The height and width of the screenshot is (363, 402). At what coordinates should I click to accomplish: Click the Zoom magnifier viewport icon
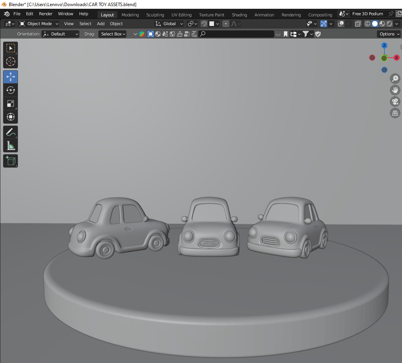(395, 78)
